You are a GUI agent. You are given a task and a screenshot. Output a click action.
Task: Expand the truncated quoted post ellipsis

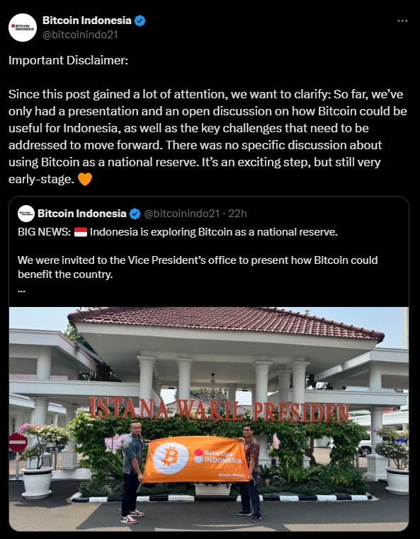pyautogui.click(x=21, y=290)
